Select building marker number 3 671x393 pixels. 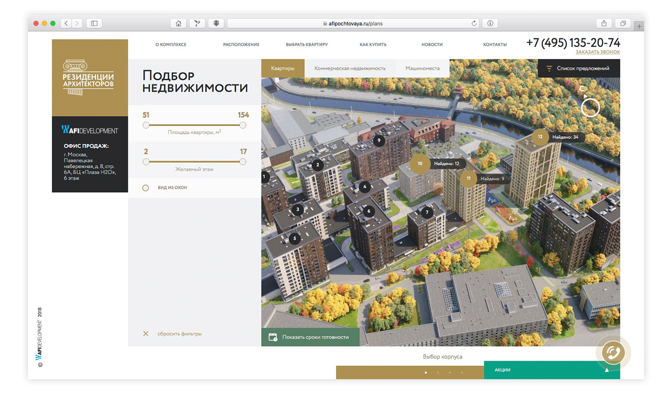pyautogui.click(x=298, y=209)
